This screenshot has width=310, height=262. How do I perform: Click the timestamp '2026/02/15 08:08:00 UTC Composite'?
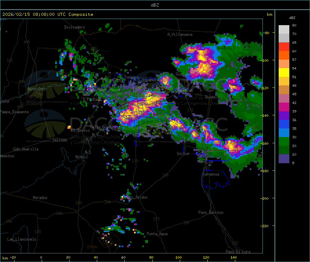(48, 14)
